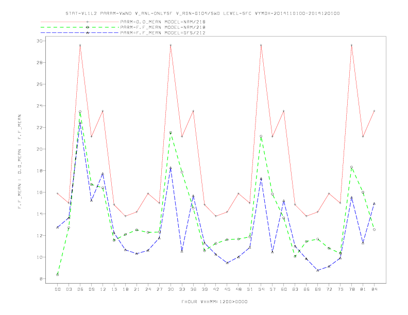The width and height of the screenshot is (408, 315).
Task: Click y-axis tick label 8
Action: point(41,279)
